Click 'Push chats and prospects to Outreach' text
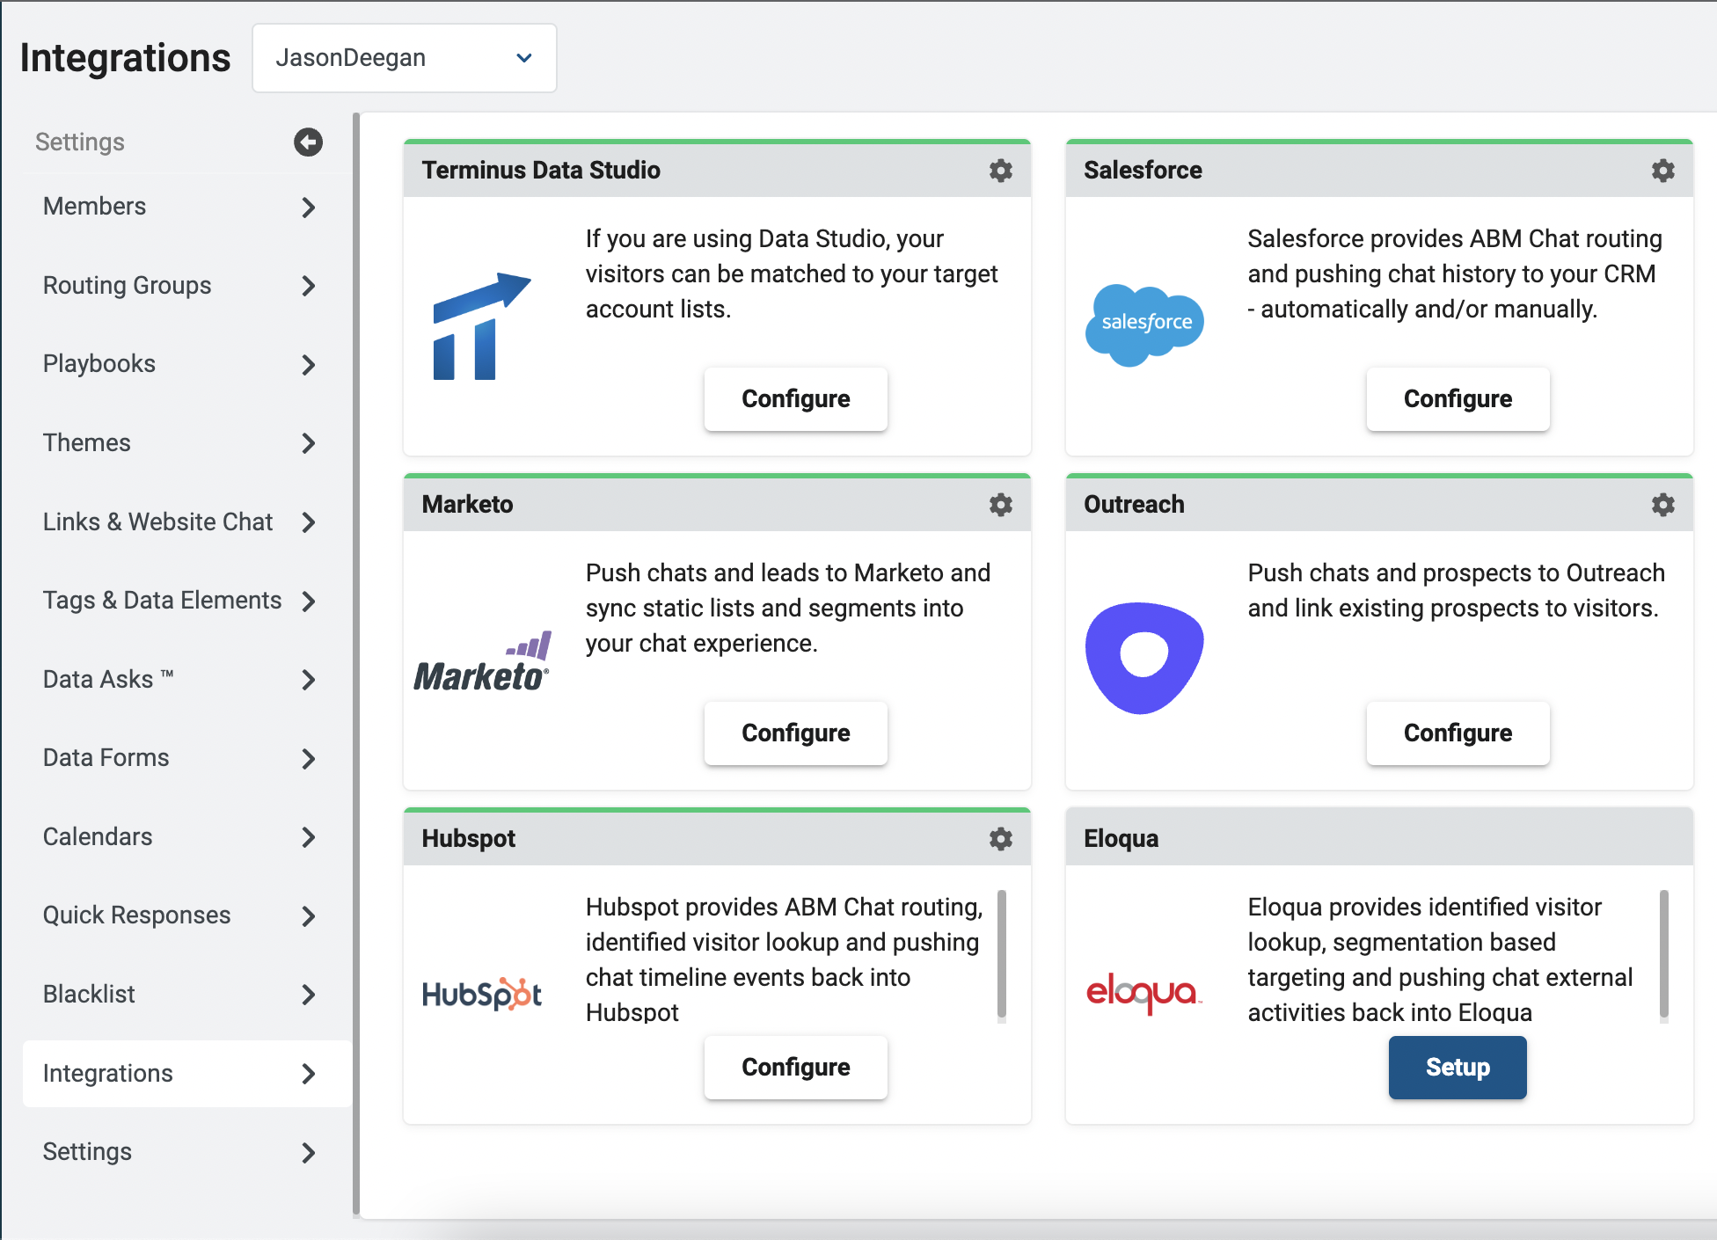This screenshot has width=1717, height=1240. [x=1457, y=573]
